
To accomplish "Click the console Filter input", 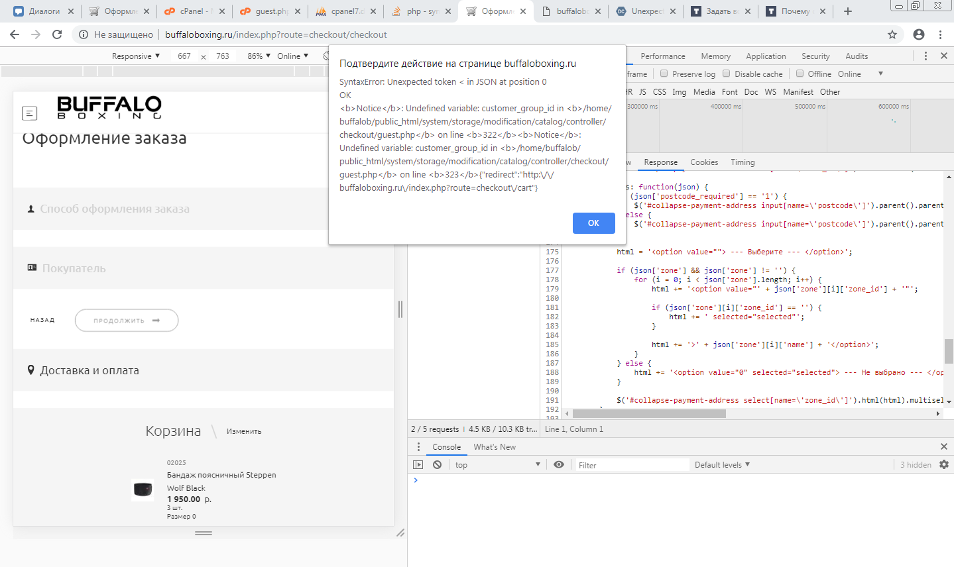I will (631, 465).
